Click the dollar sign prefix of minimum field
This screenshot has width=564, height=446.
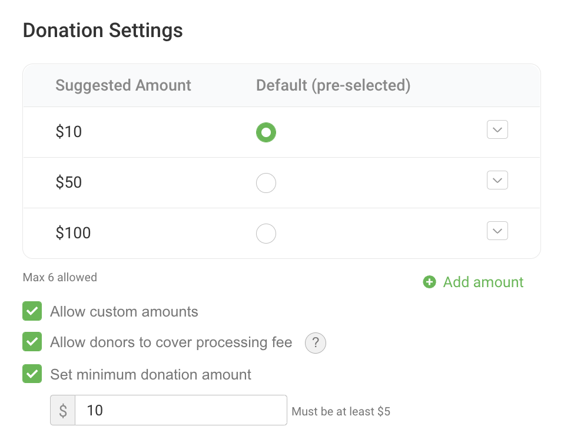point(63,410)
